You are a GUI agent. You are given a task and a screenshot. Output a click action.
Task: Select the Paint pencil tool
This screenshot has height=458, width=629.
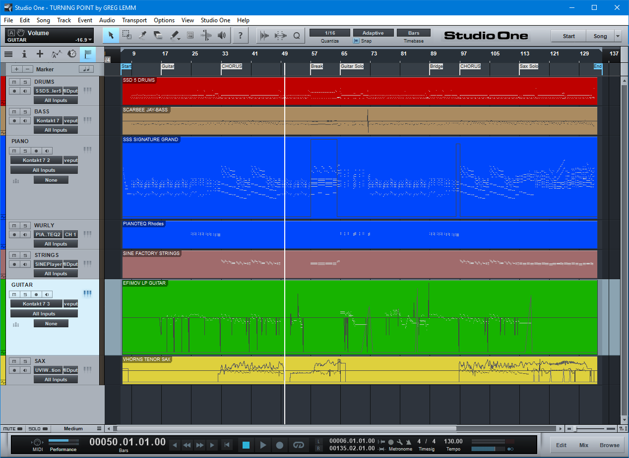coord(175,35)
